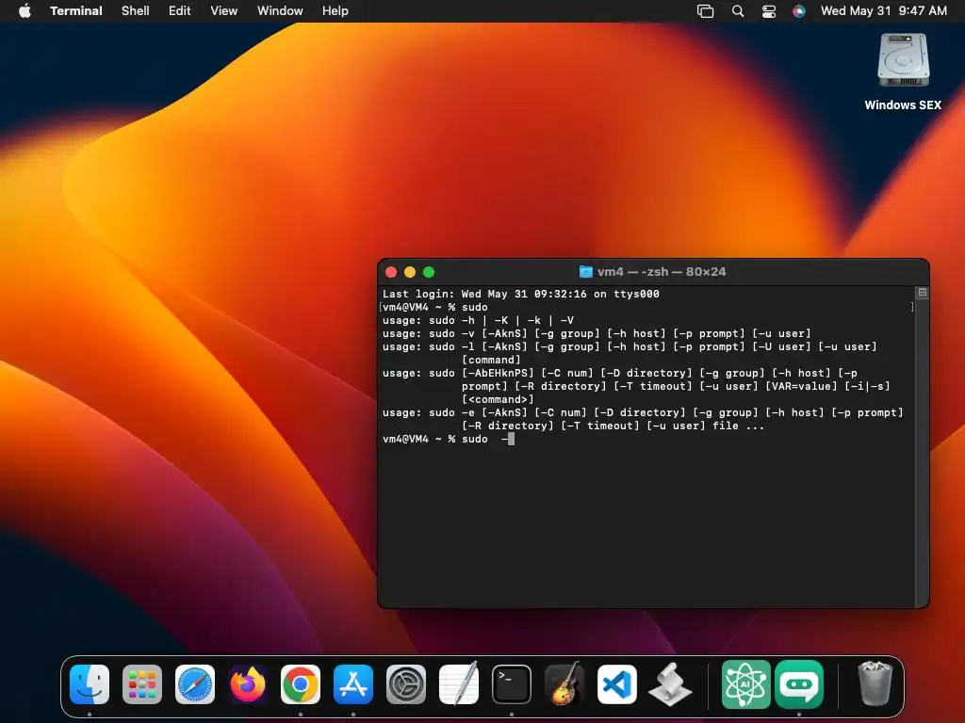Viewport: 965px width, 723px height.
Task: Select the Windows SEX drive icon
Action: click(903, 60)
